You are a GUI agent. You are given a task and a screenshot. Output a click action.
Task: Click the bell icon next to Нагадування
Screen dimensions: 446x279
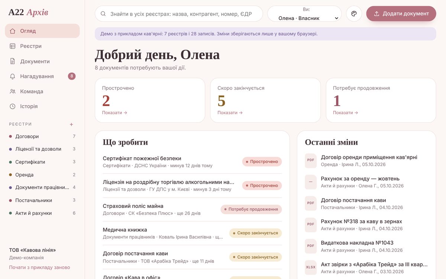[13, 76]
